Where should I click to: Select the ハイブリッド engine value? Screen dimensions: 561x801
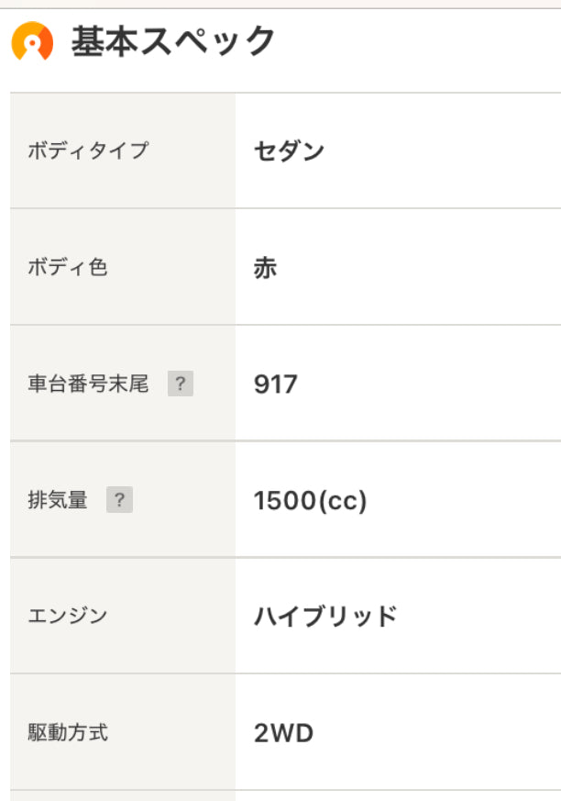(325, 616)
